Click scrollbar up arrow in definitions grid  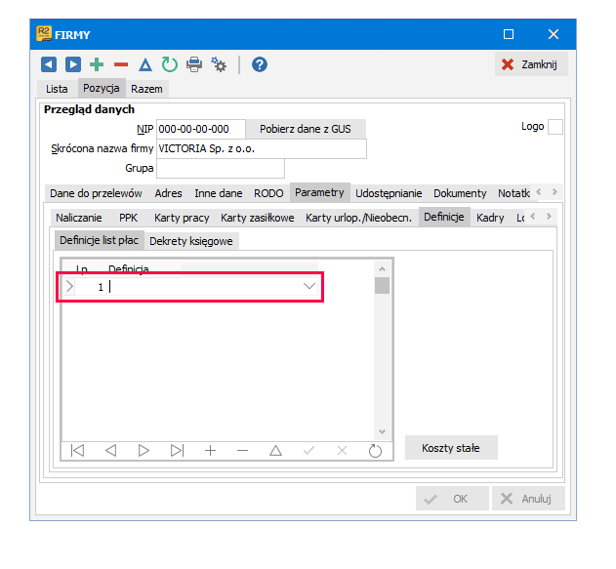coord(382,269)
